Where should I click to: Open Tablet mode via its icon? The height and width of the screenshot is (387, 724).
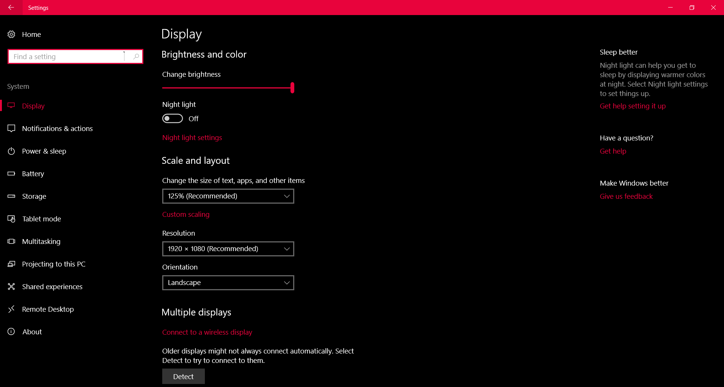(11, 219)
